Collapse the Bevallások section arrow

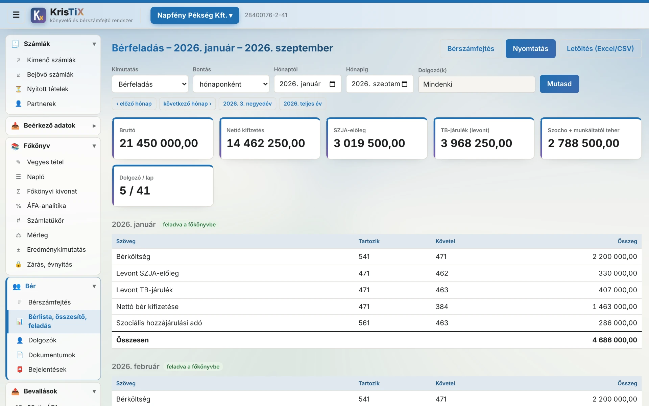[94, 391]
